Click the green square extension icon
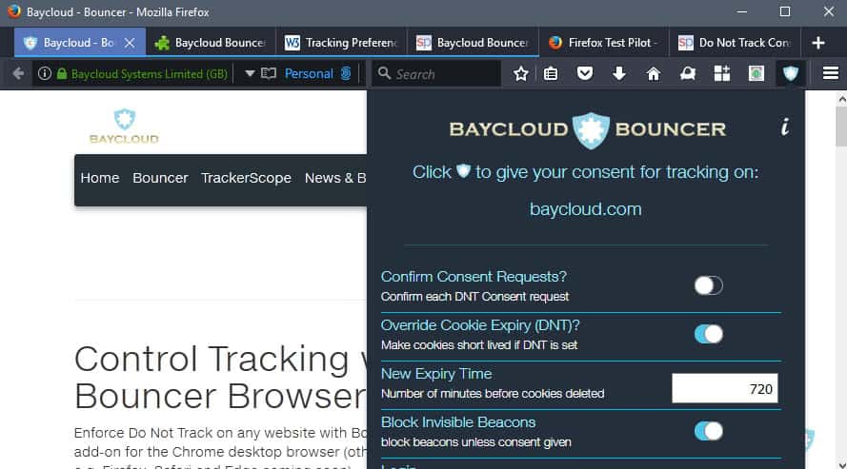Screen dimensions: 847x469 point(756,73)
